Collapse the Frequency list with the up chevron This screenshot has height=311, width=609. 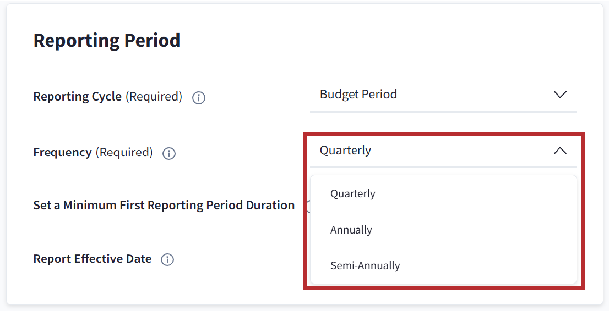pyautogui.click(x=559, y=151)
